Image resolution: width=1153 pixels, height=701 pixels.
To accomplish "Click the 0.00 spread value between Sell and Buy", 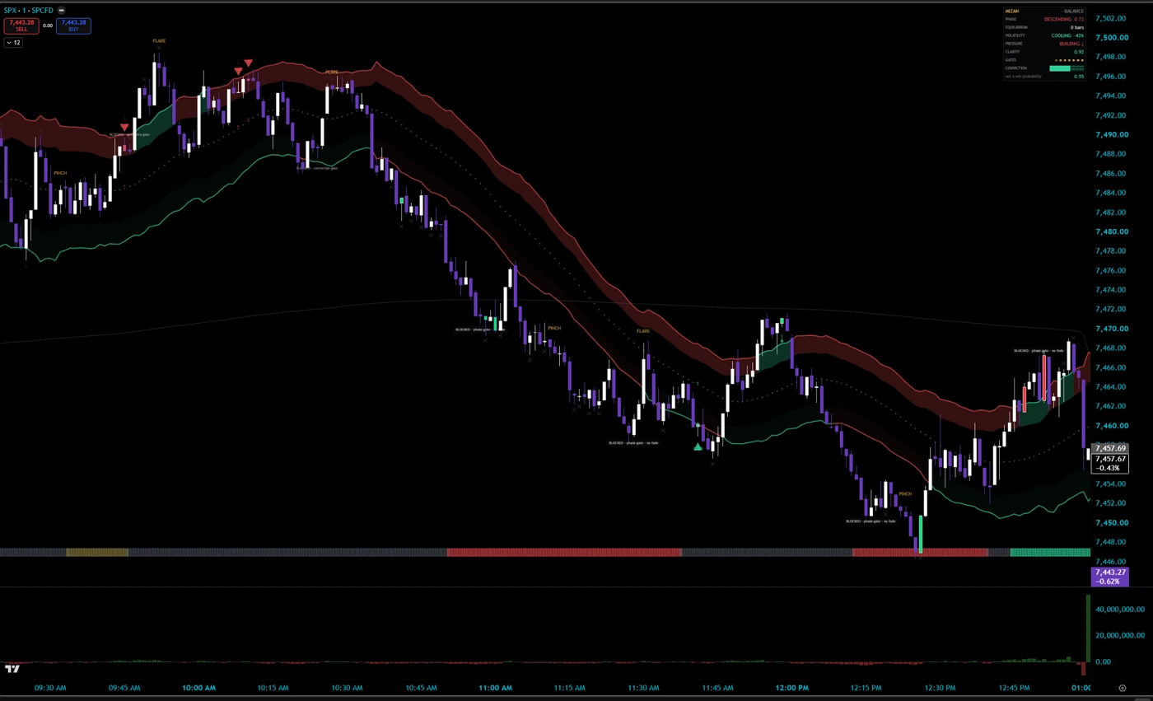I will [x=48, y=26].
